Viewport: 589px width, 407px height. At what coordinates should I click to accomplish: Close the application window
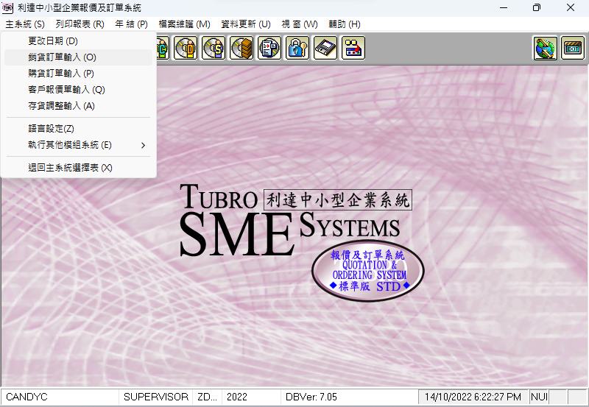point(570,7)
